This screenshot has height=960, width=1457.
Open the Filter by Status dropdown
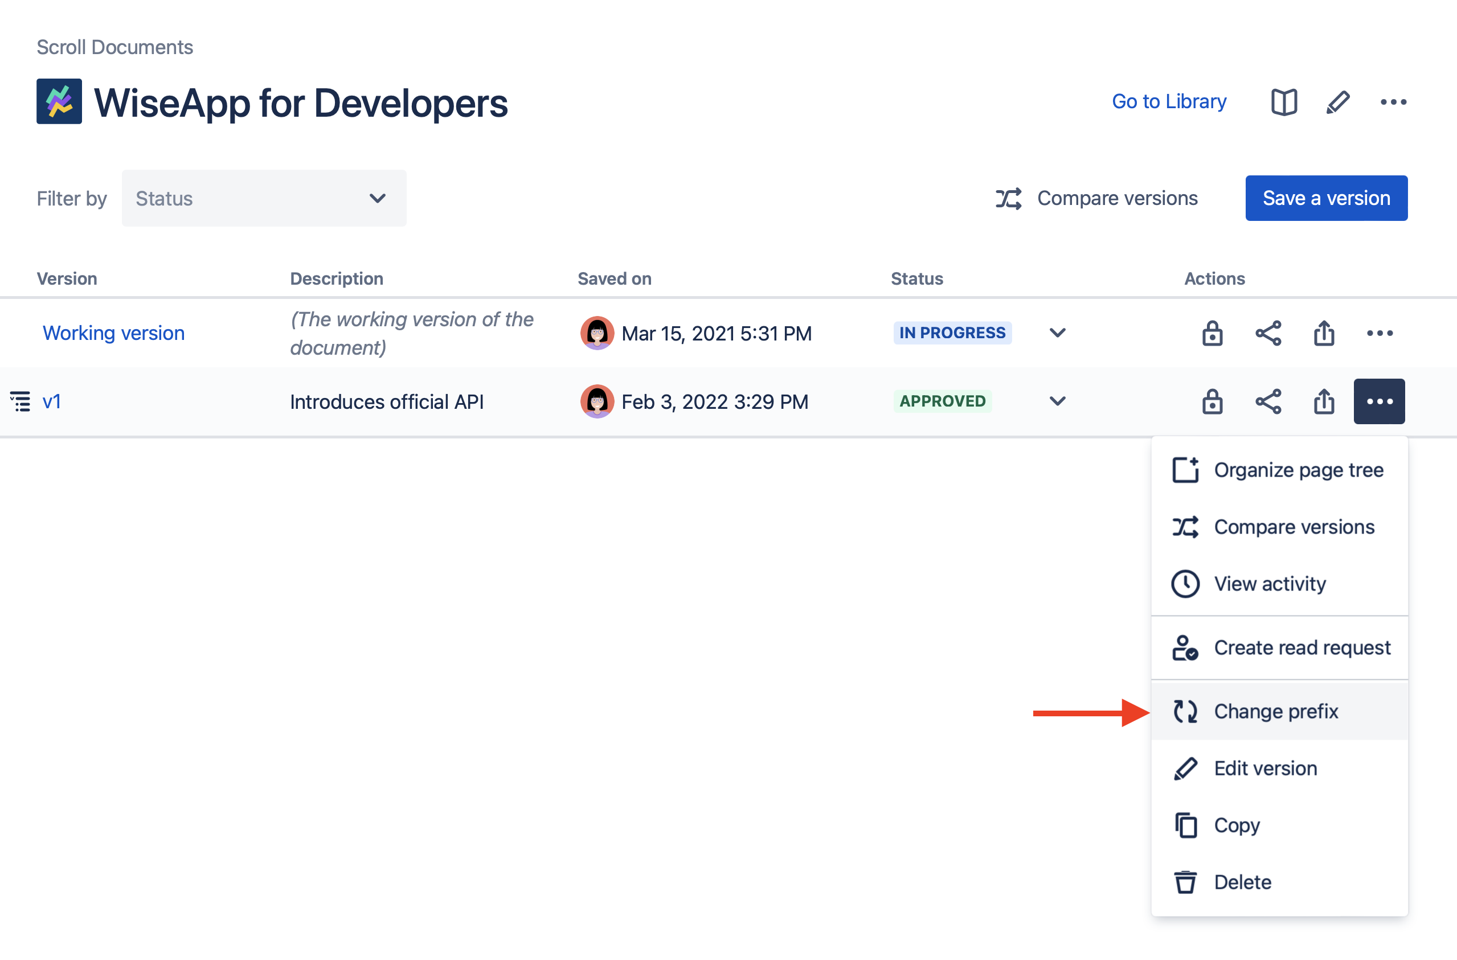coord(264,198)
